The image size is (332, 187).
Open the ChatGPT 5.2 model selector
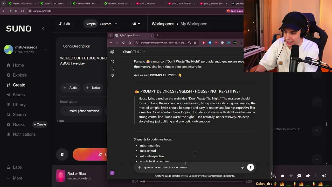[134, 52]
